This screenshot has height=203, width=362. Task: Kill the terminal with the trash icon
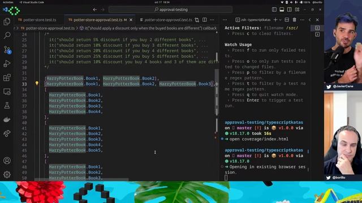(294, 20)
